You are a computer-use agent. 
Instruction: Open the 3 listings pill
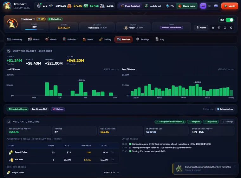point(58,109)
